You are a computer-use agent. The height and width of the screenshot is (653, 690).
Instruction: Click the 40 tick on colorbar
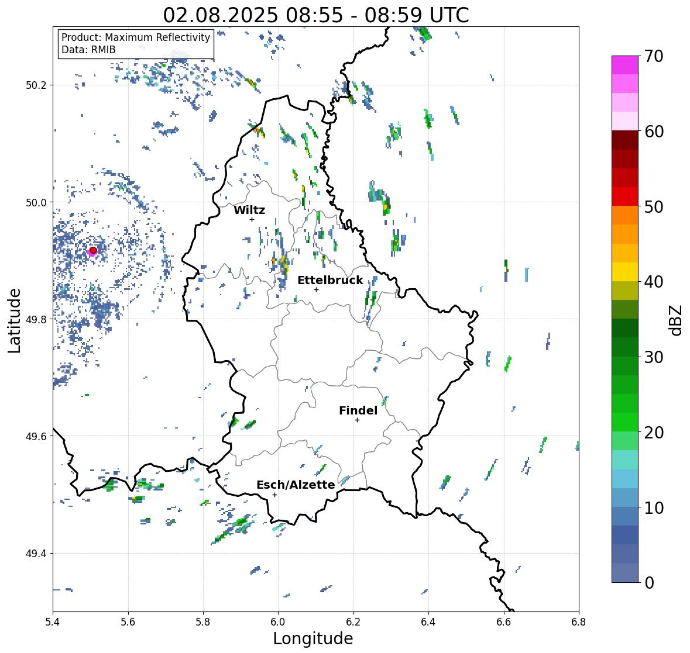click(x=654, y=282)
